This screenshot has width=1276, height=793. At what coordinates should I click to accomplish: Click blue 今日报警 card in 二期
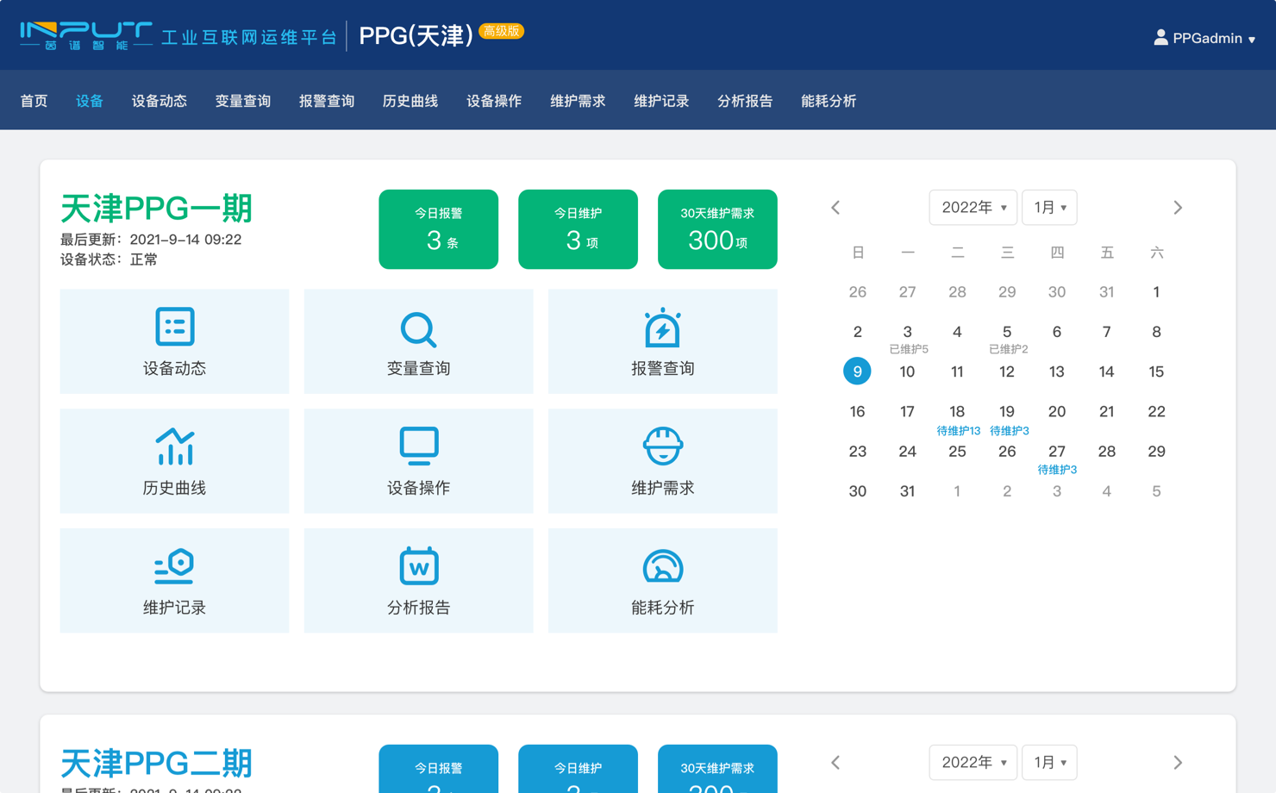(x=439, y=769)
